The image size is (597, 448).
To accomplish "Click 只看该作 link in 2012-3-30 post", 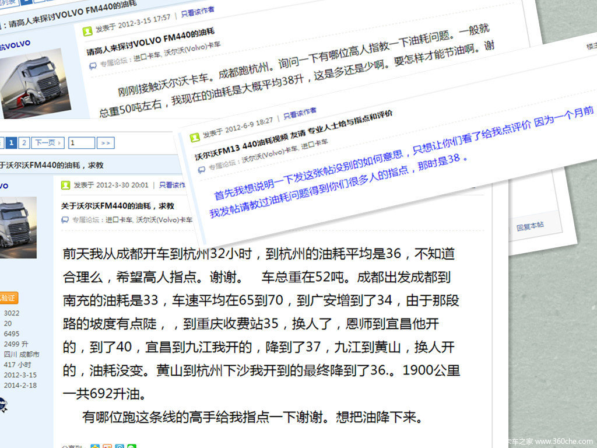I will pos(172,185).
